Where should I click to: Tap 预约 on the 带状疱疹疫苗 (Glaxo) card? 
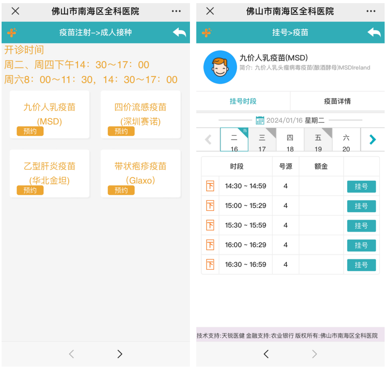[x=121, y=190]
